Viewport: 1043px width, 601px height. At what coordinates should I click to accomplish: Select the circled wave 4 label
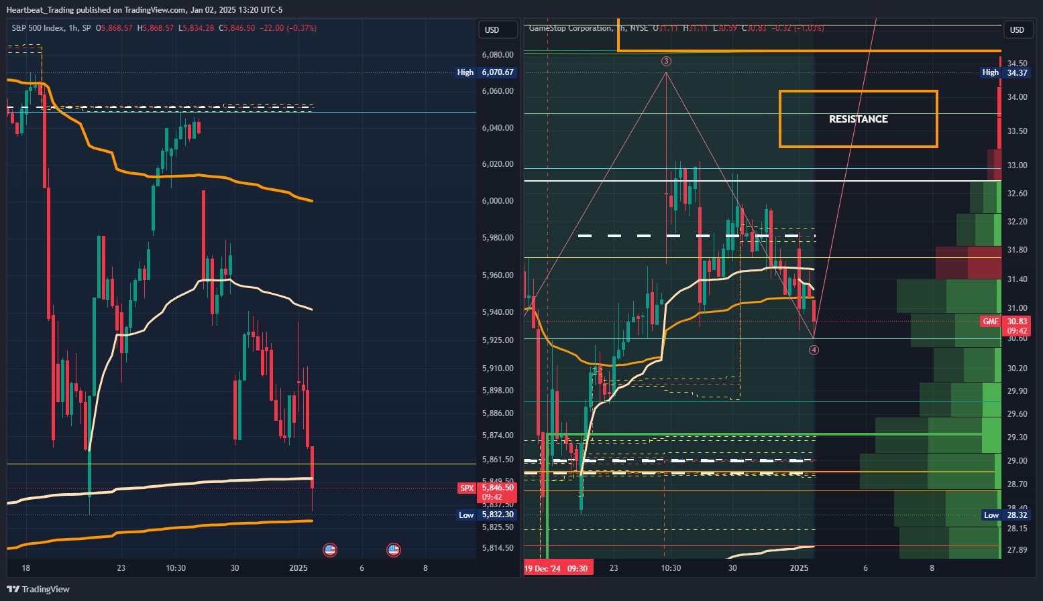[814, 350]
